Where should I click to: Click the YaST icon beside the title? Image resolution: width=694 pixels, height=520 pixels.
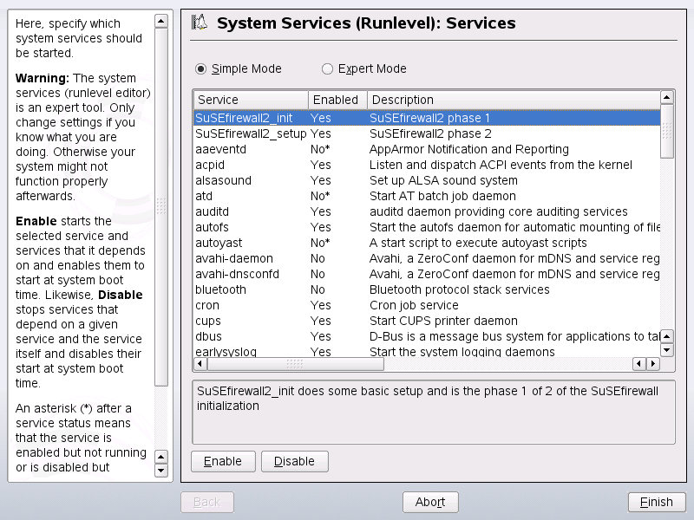pos(200,23)
